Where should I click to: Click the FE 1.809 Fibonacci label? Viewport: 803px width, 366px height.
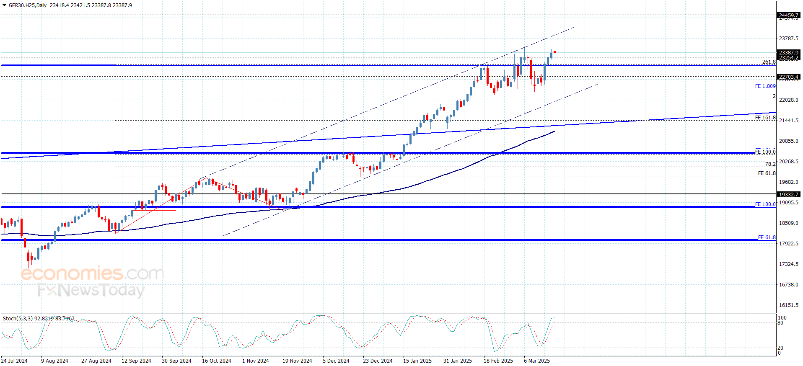765,86
